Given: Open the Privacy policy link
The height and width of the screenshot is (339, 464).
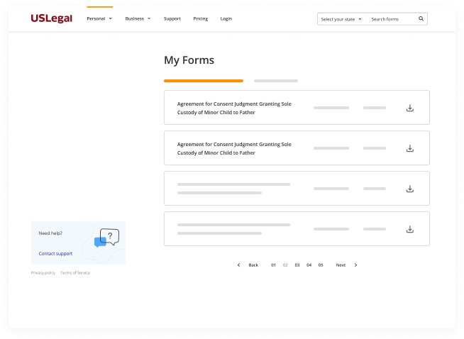Looking at the screenshot, I should tap(43, 273).
